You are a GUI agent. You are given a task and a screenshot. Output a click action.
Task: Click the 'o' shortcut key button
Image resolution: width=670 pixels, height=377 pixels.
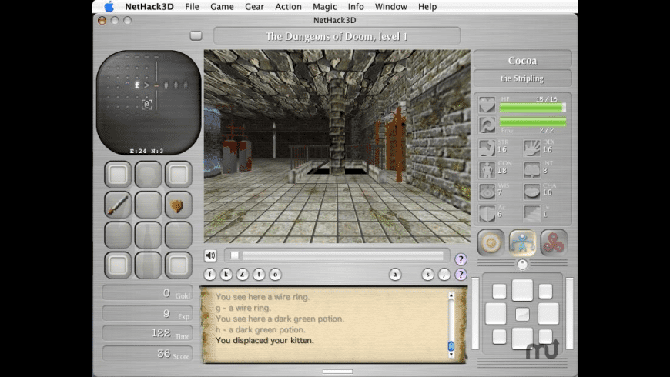click(x=275, y=274)
